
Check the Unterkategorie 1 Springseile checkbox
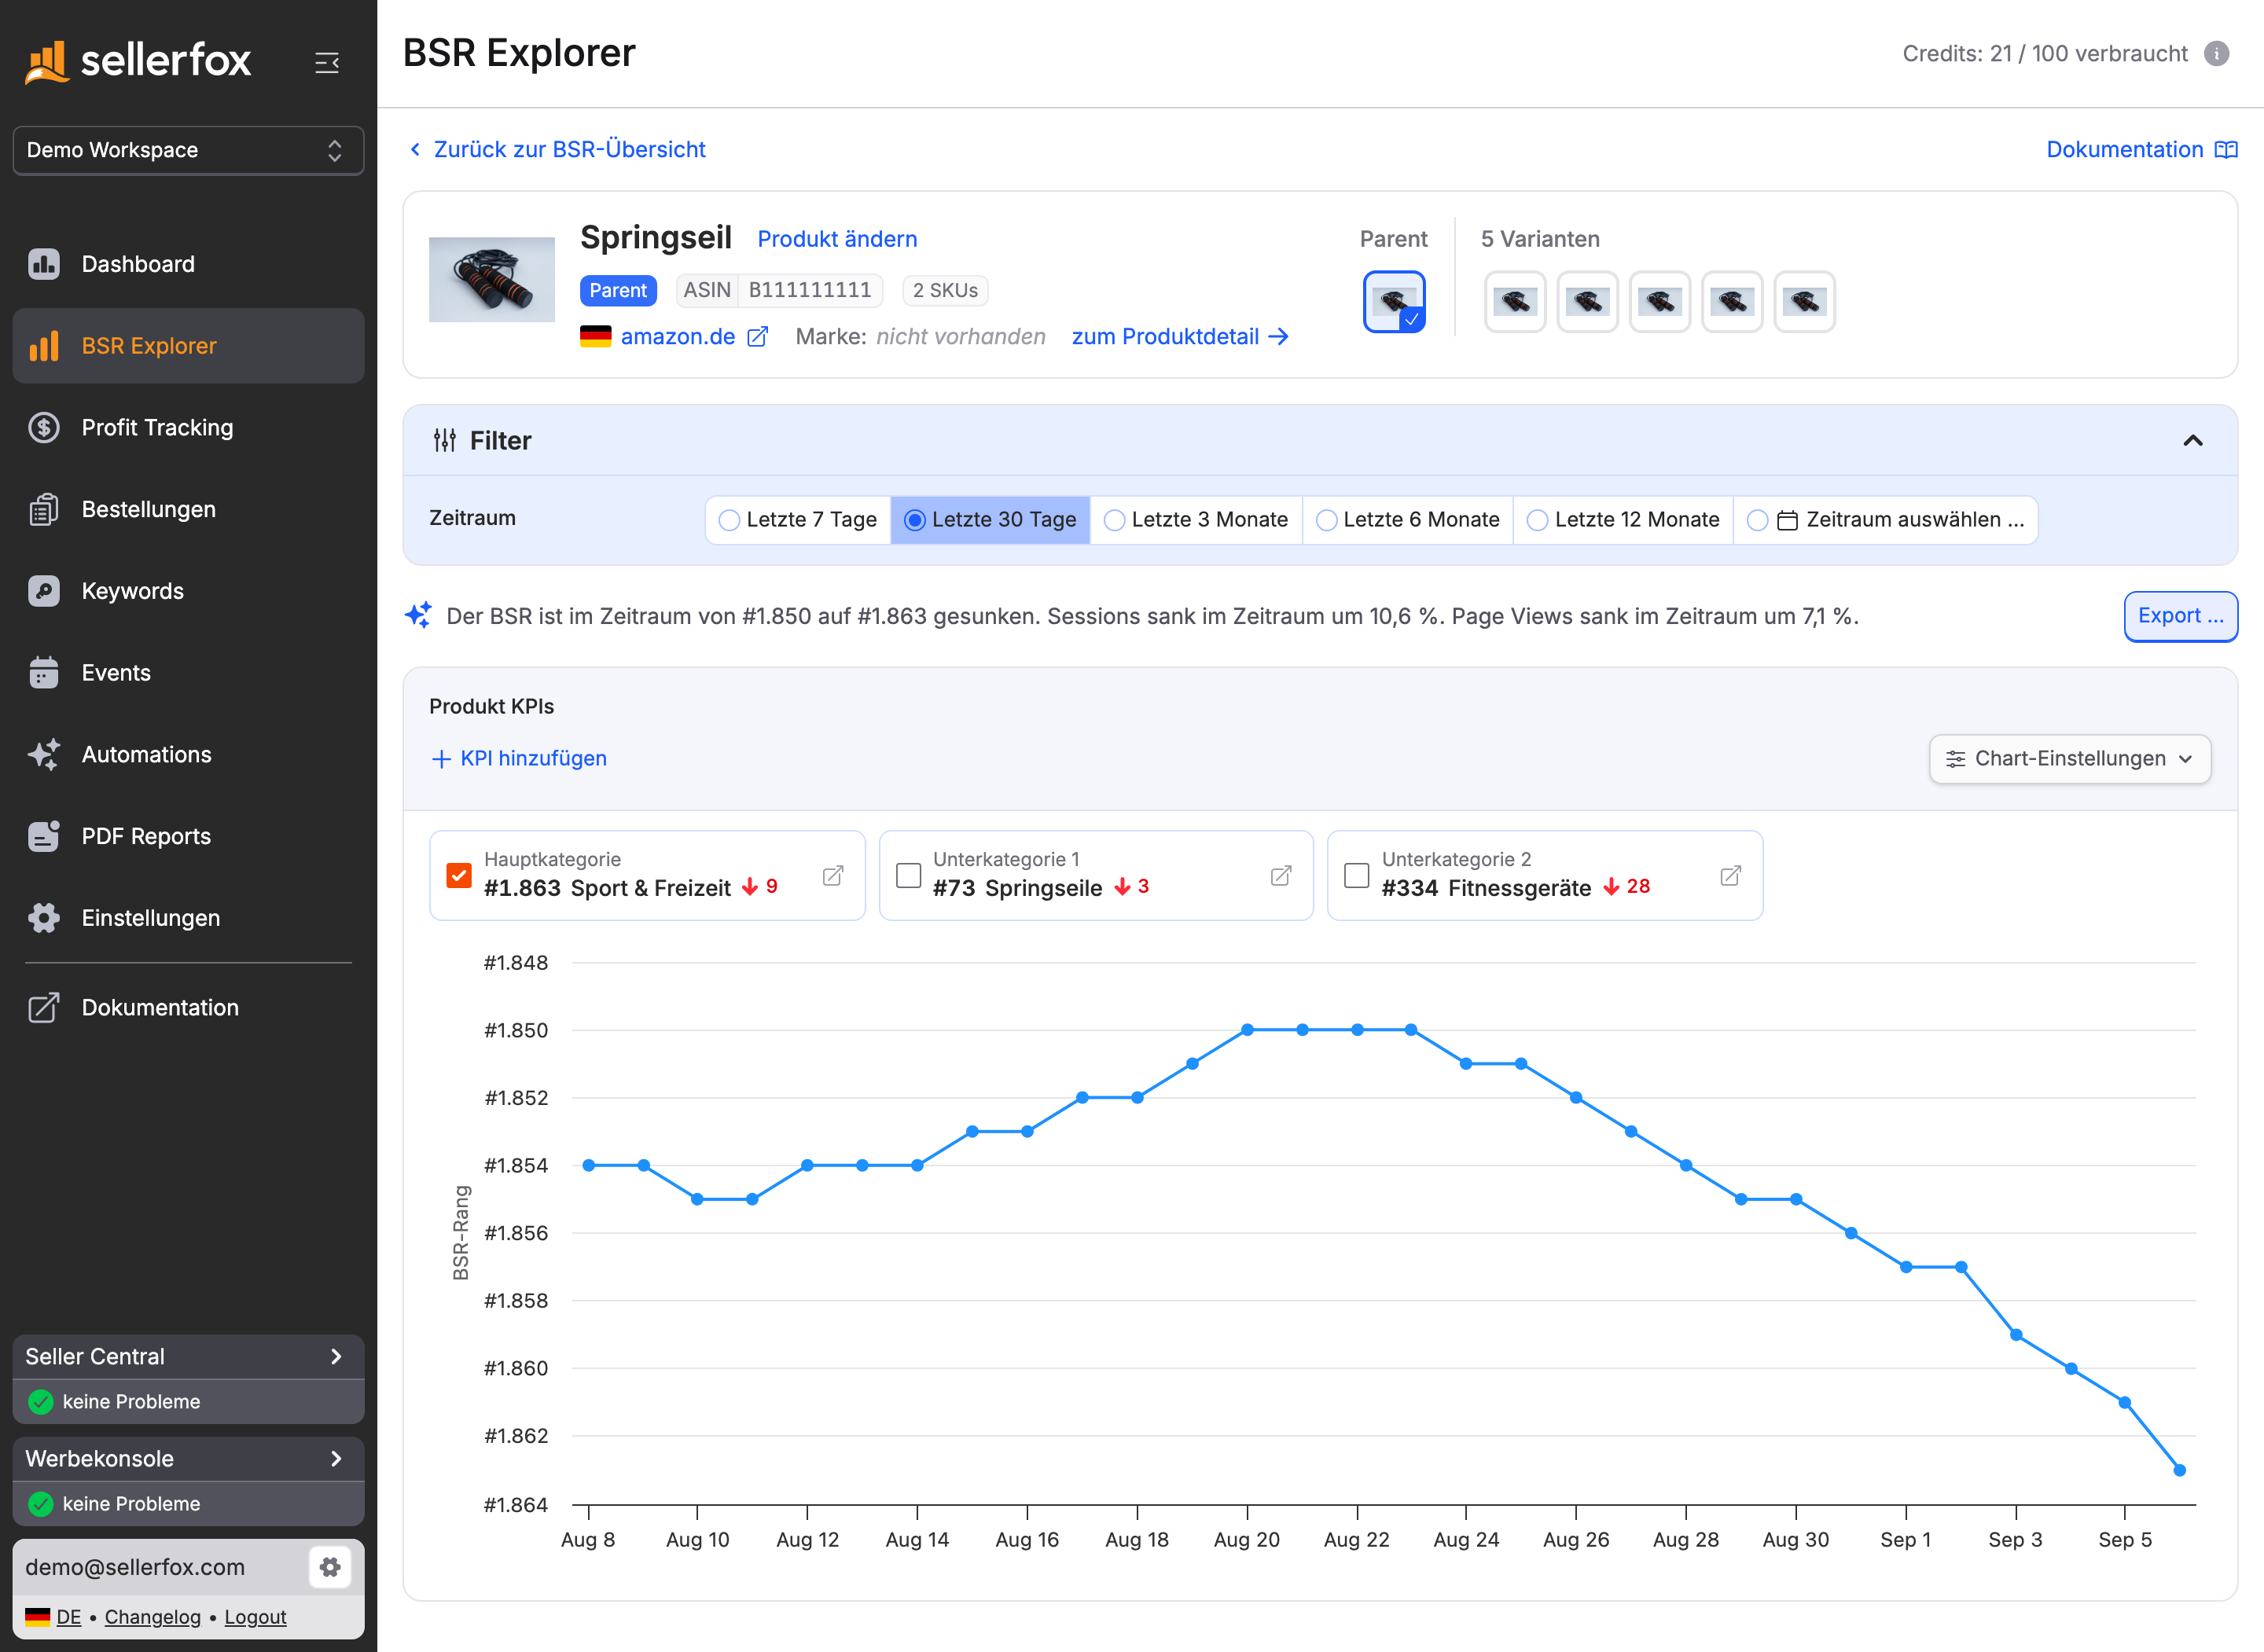(x=908, y=876)
